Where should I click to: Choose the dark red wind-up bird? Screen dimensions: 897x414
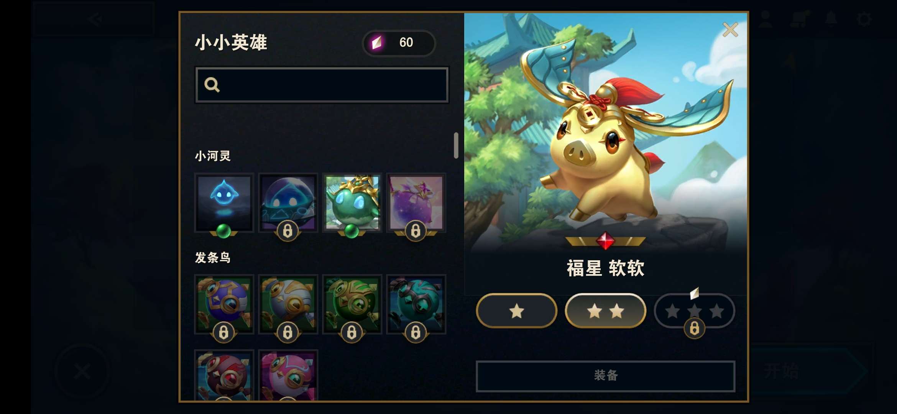224,375
